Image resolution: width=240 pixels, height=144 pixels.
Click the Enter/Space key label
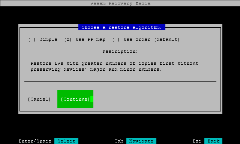pos(35,141)
